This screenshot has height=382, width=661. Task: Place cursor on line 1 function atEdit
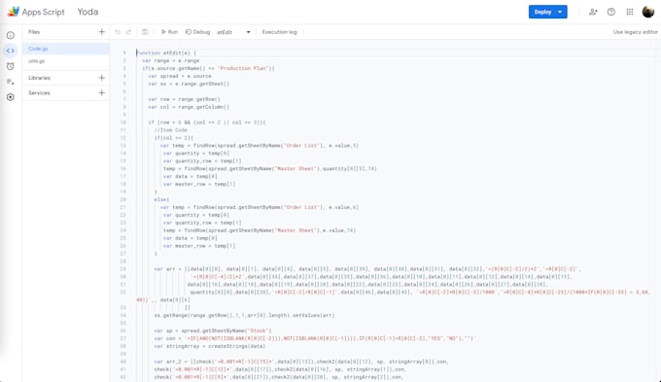(166, 53)
